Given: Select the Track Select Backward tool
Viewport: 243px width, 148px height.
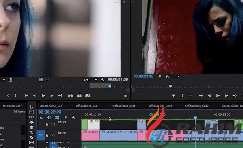Looking at the screenshot, I should [x=32, y=117].
